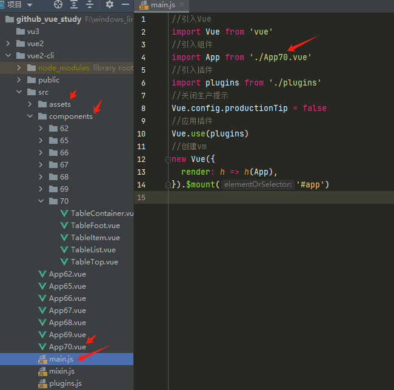394x390 pixels.
Task: Expand folder 69 in components
Action: pos(41,189)
